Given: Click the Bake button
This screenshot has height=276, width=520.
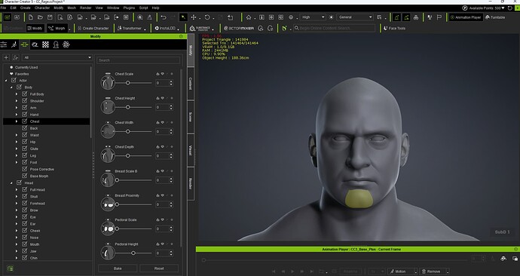Looking at the screenshot, I should pyautogui.click(x=118, y=268).
